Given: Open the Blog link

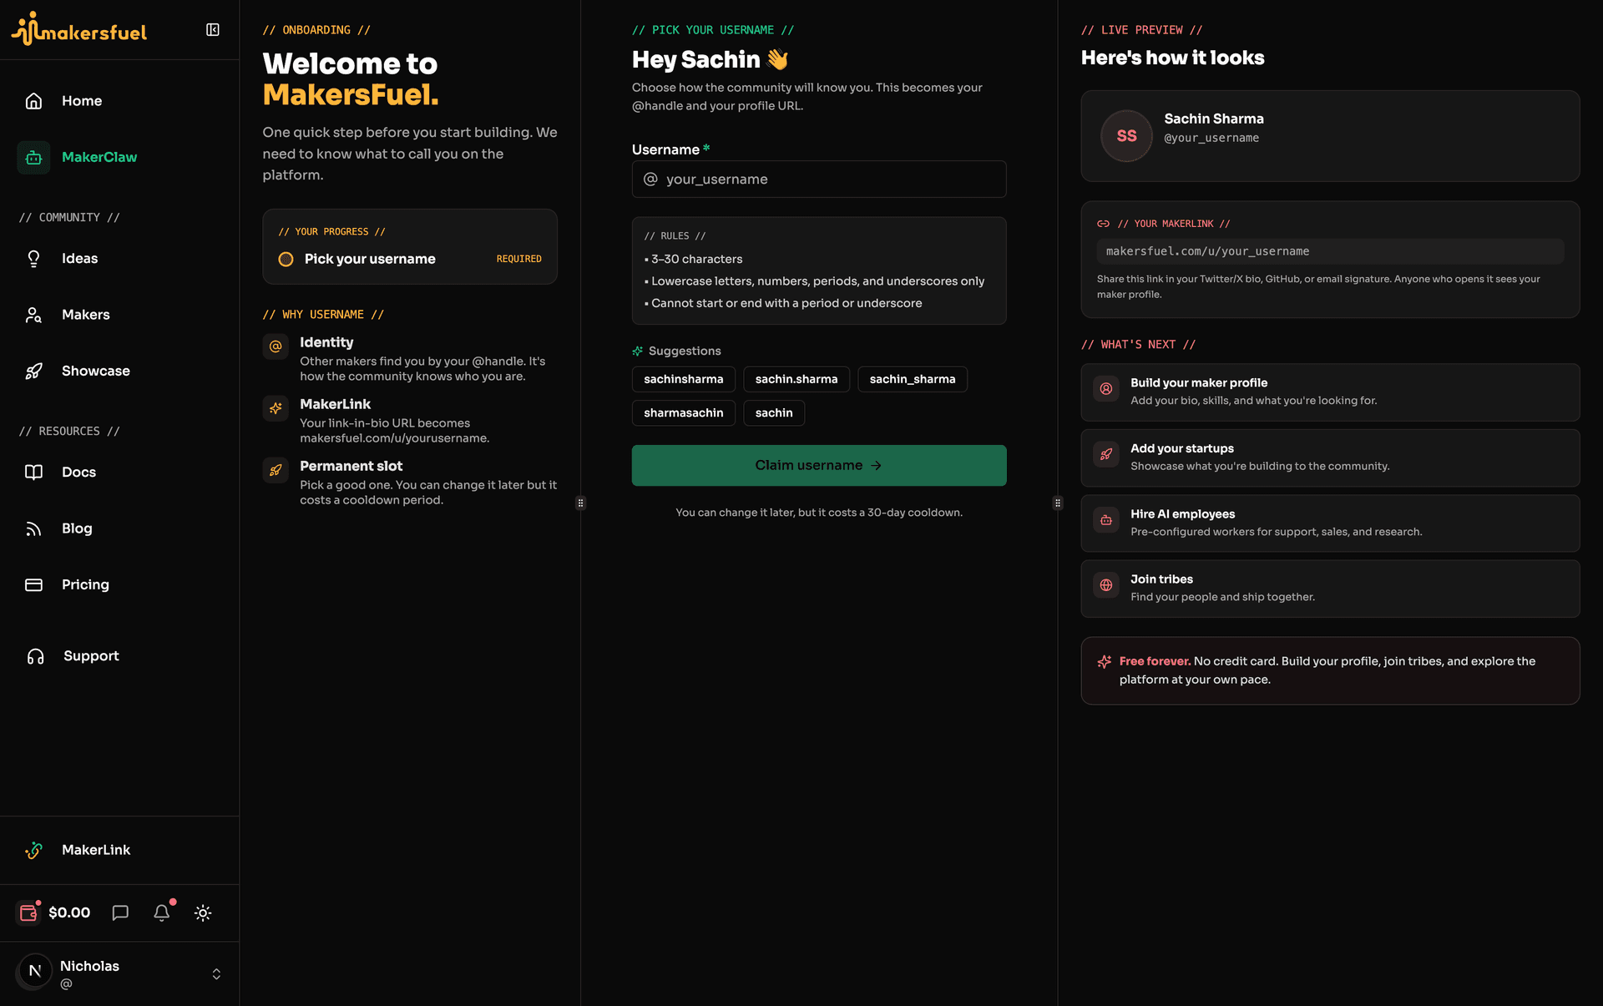Looking at the screenshot, I should pyautogui.click(x=77, y=528).
